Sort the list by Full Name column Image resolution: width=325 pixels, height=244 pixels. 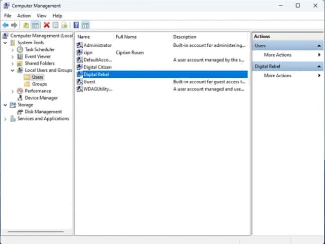tap(126, 37)
